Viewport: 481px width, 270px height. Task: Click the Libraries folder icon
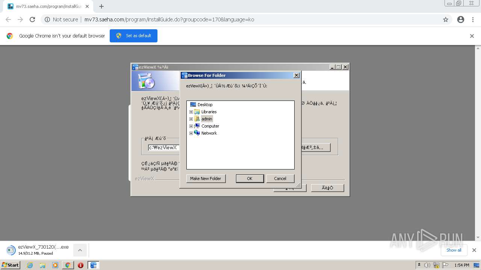197,112
